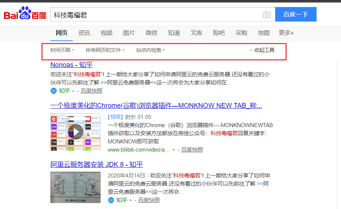The height and width of the screenshot is (209, 341).
Task: Open the 采购 tab
Action: [241, 33]
